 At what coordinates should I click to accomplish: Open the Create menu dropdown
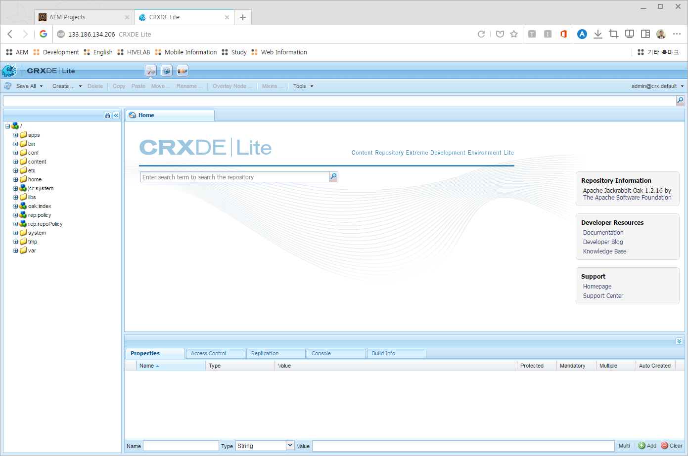[x=67, y=86]
